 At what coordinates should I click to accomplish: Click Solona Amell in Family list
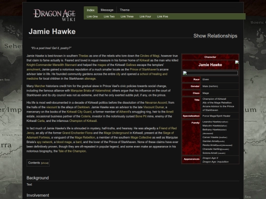210,153
